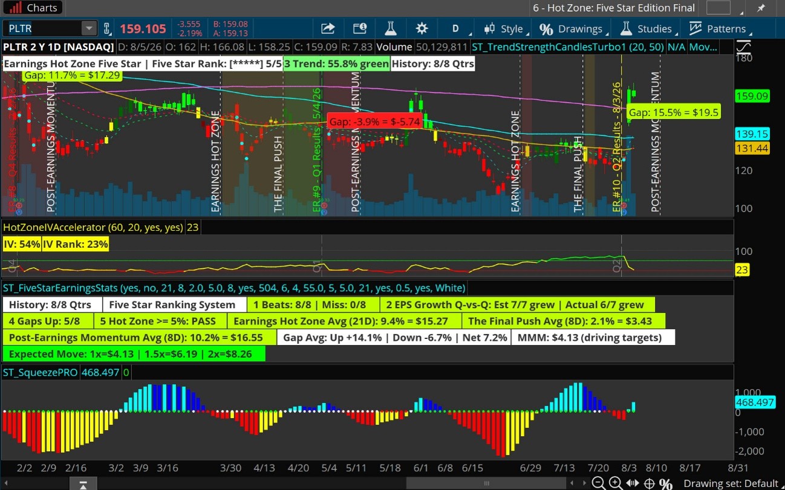This screenshot has width=785, height=490.
Task: Click the ST_FiveStarEarningsStats study title
Action: [234, 288]
